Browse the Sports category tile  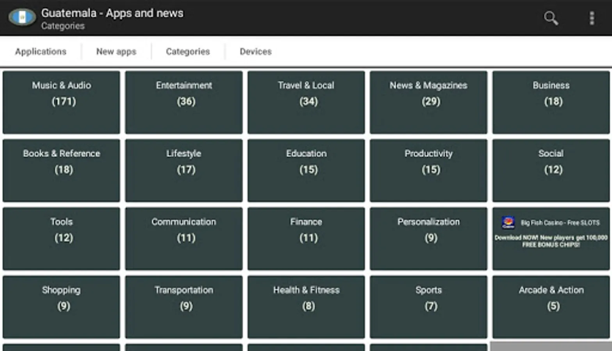click(x=428, y=307)
